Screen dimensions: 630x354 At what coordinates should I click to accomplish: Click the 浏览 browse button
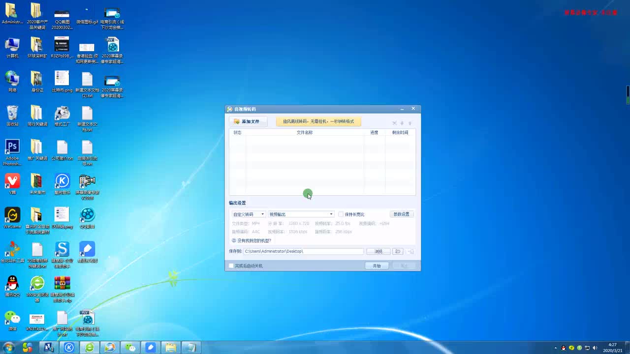tap(378, 251)
